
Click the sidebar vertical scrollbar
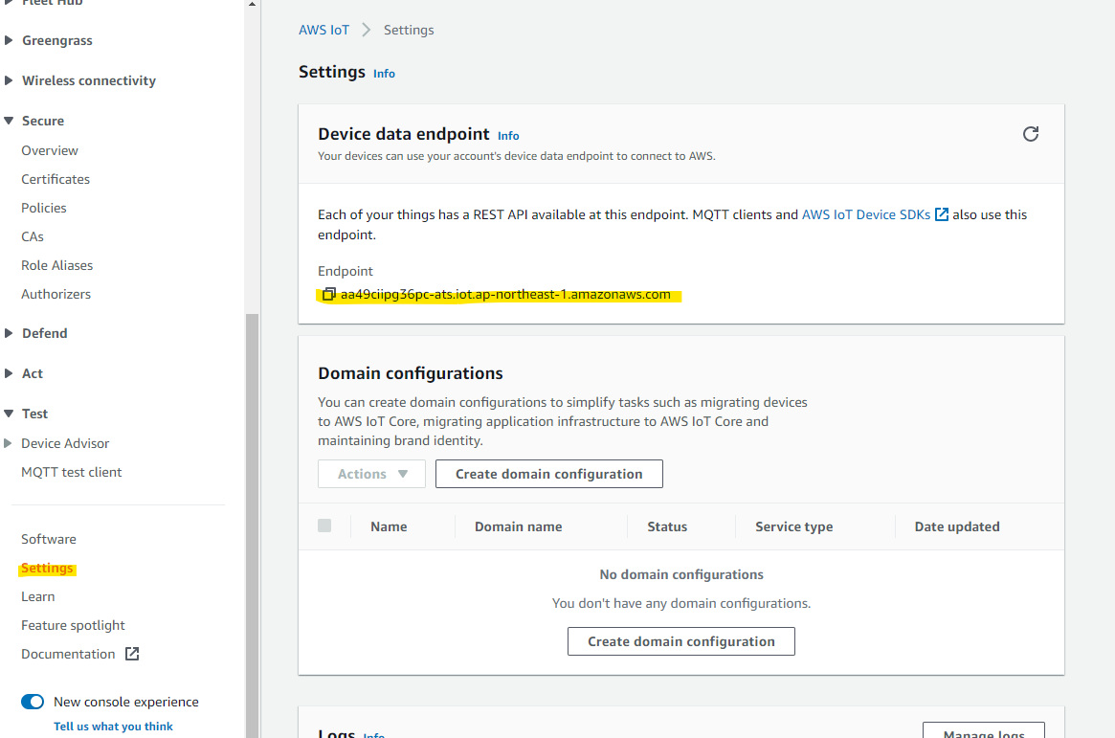(x=252, y=526)
